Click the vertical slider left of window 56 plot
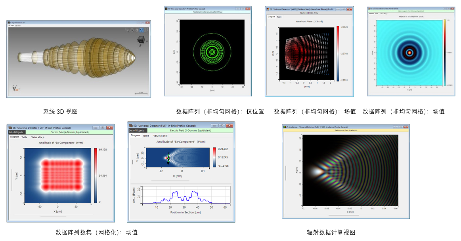Image resolution: width=461 pixels, height=241 pixels. click(x=12, y=179)
